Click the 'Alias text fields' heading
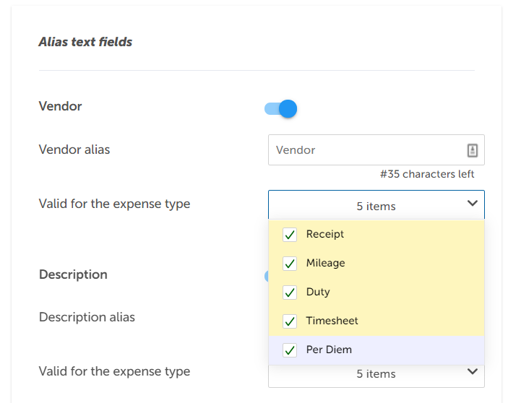The width and height of the screenshot is (508, 403). click(85, 42)
